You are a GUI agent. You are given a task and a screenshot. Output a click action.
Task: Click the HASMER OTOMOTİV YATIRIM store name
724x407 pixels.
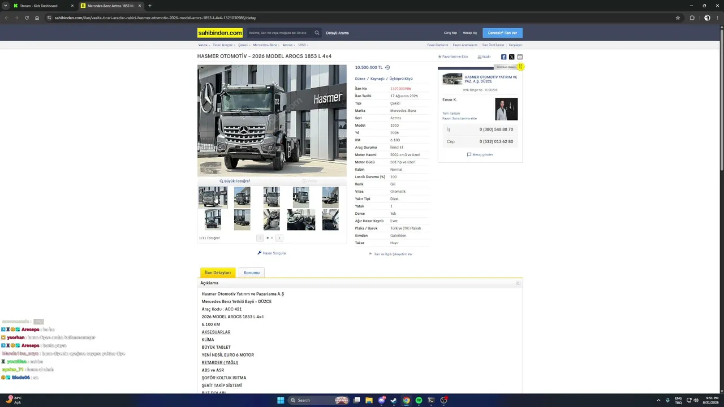(x=491, y=79)
